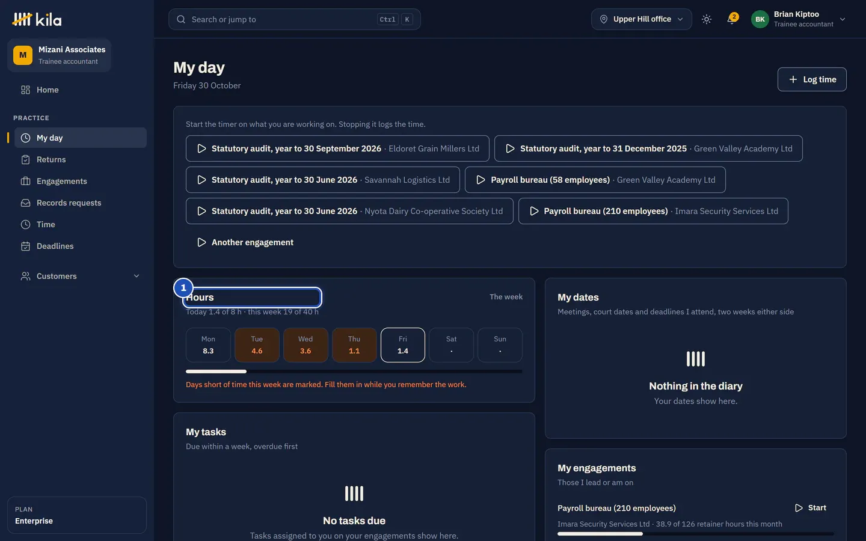Expand the Customers section chevron

click(x=137, y=276)
